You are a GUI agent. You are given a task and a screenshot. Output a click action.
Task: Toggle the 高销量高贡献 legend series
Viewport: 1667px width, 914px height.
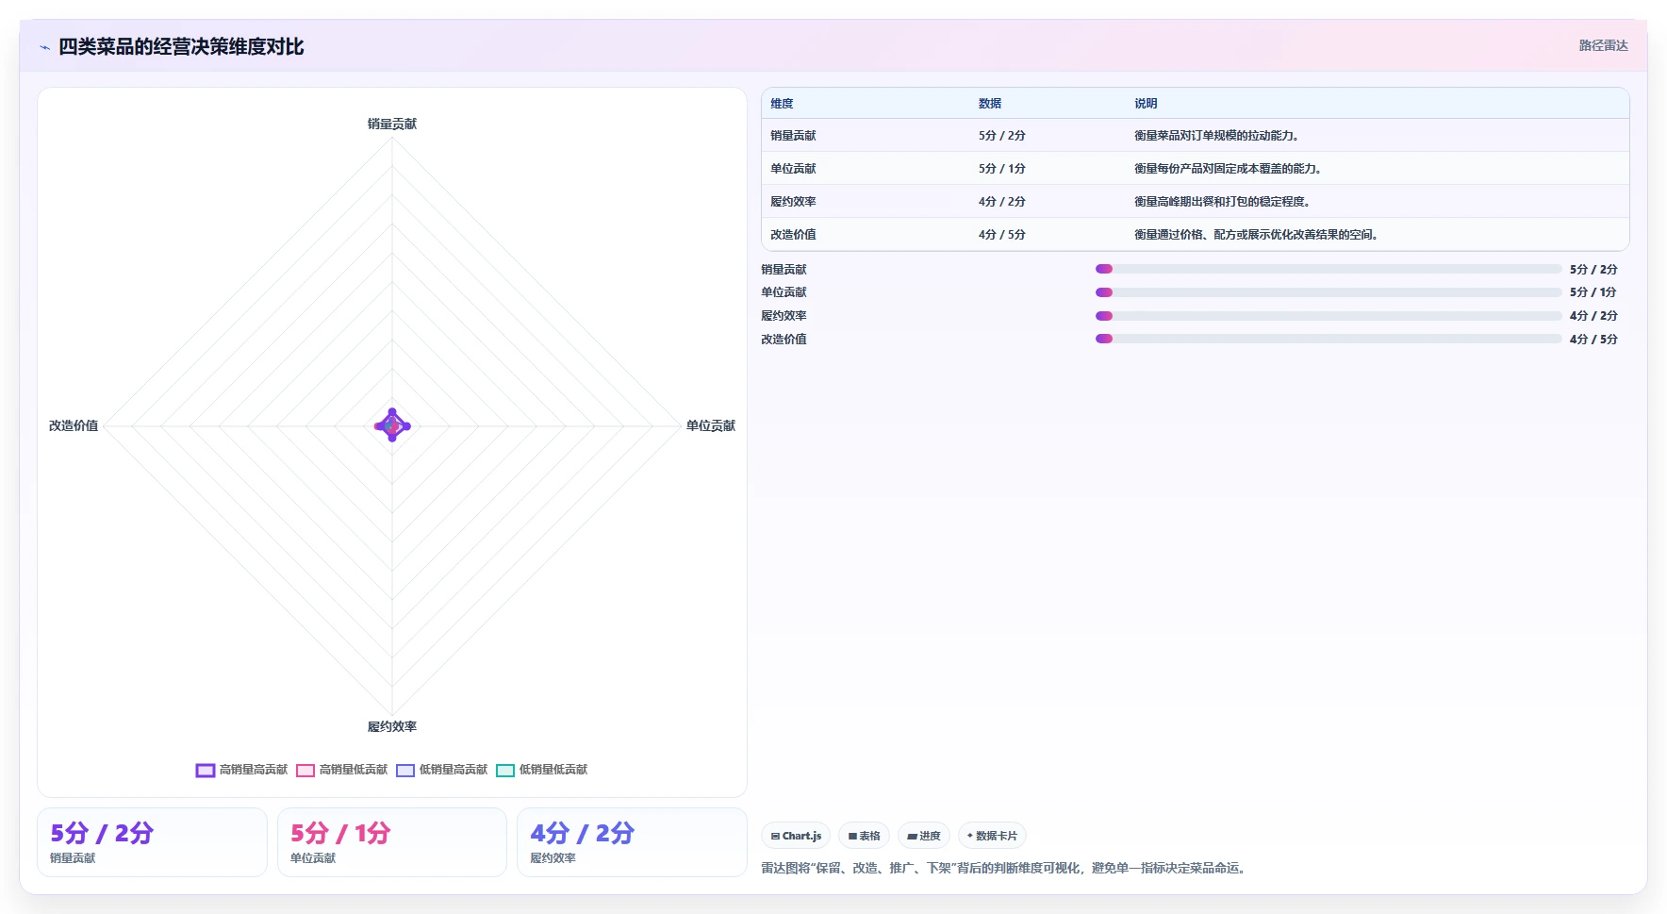[x=241, y=770]
